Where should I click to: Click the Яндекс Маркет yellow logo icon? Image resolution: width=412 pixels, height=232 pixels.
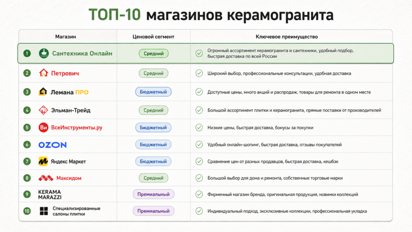click(x=43, y=161)
